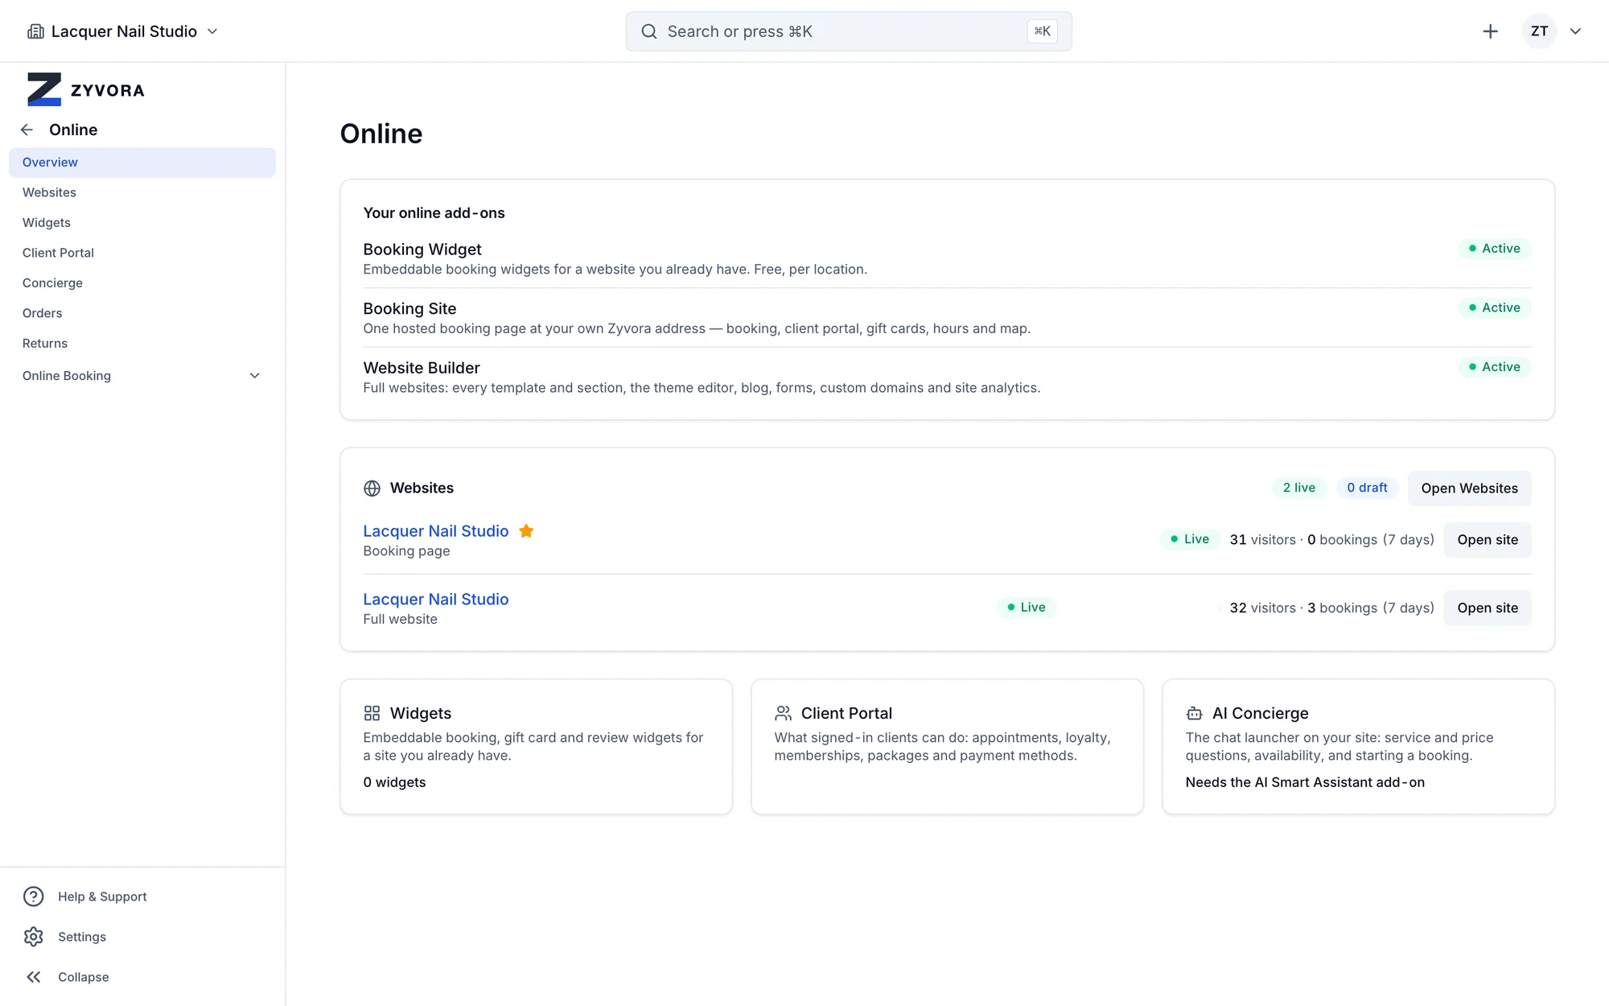The width and height of the screenshot is (1609, 1006).
Task: Click the Collapse double-chevron icon
Action: [33, 977]
